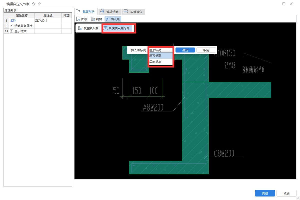Click the 截面形状 tab icon
Image resolution: width=300 pixels, height=200 pixels.
click(x=78, y=11)
